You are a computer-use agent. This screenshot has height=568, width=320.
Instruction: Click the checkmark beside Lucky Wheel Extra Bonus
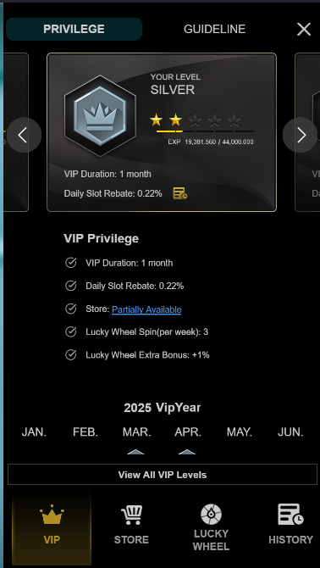click(x=71, y=354)
